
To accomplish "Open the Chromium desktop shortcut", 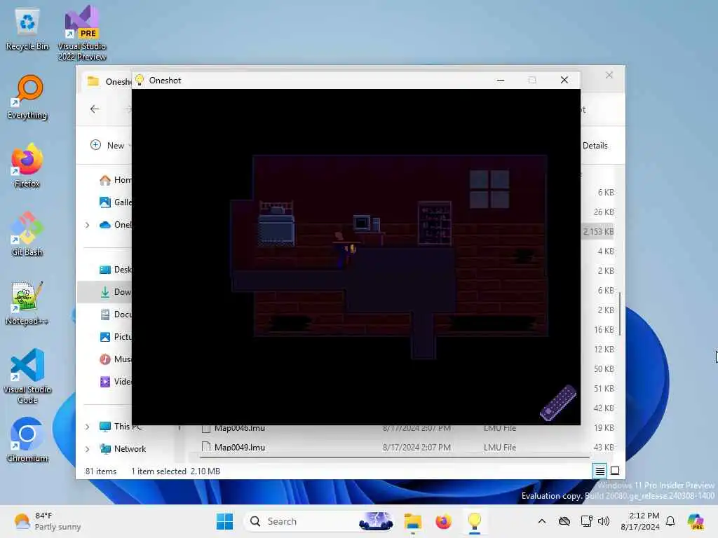I will tap(27, 440).
